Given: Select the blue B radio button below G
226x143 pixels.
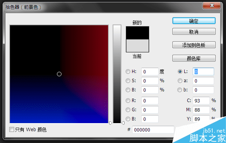Looking at the screenshot, I should pos(128,119).
